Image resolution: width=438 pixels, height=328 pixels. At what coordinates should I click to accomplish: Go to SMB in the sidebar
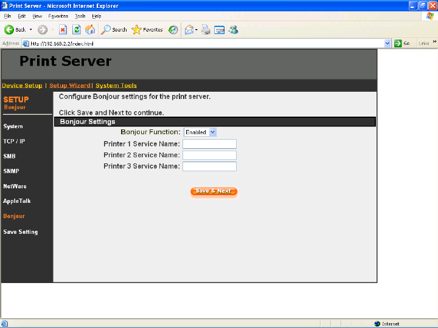pos(9,156)
